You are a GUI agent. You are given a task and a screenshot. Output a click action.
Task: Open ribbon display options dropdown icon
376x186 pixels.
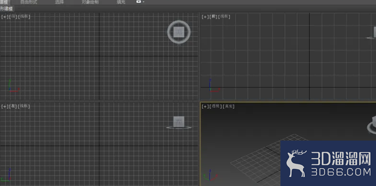tap(140, 2)
